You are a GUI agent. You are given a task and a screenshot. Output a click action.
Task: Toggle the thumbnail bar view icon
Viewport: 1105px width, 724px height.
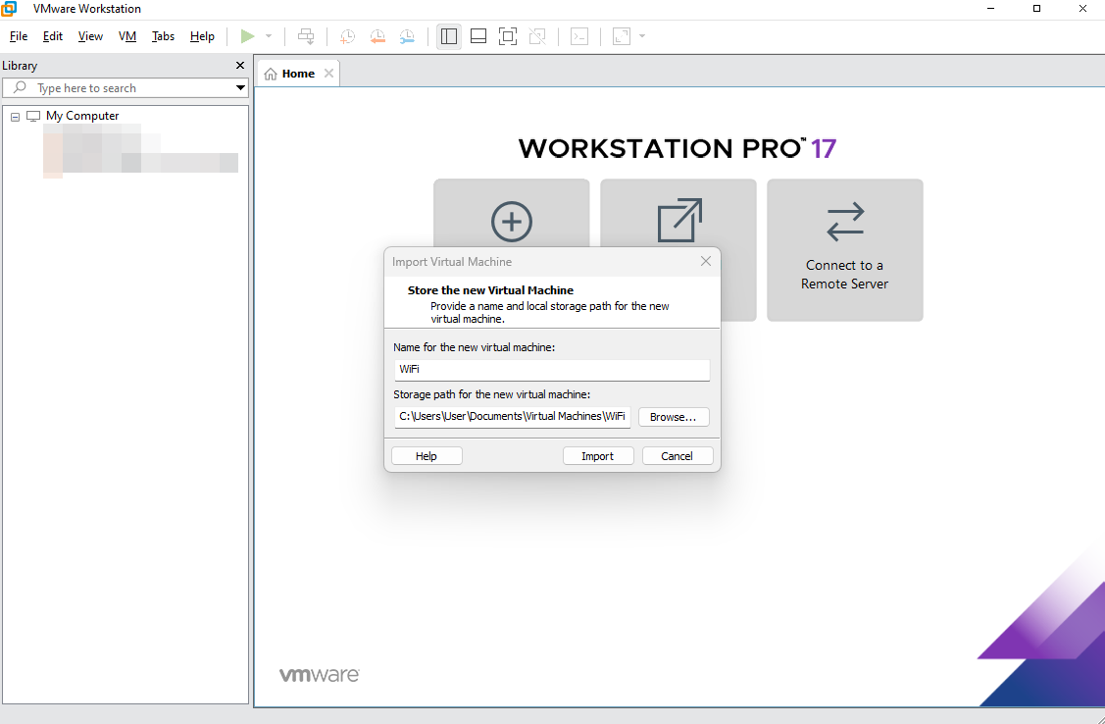coord(478,36)
